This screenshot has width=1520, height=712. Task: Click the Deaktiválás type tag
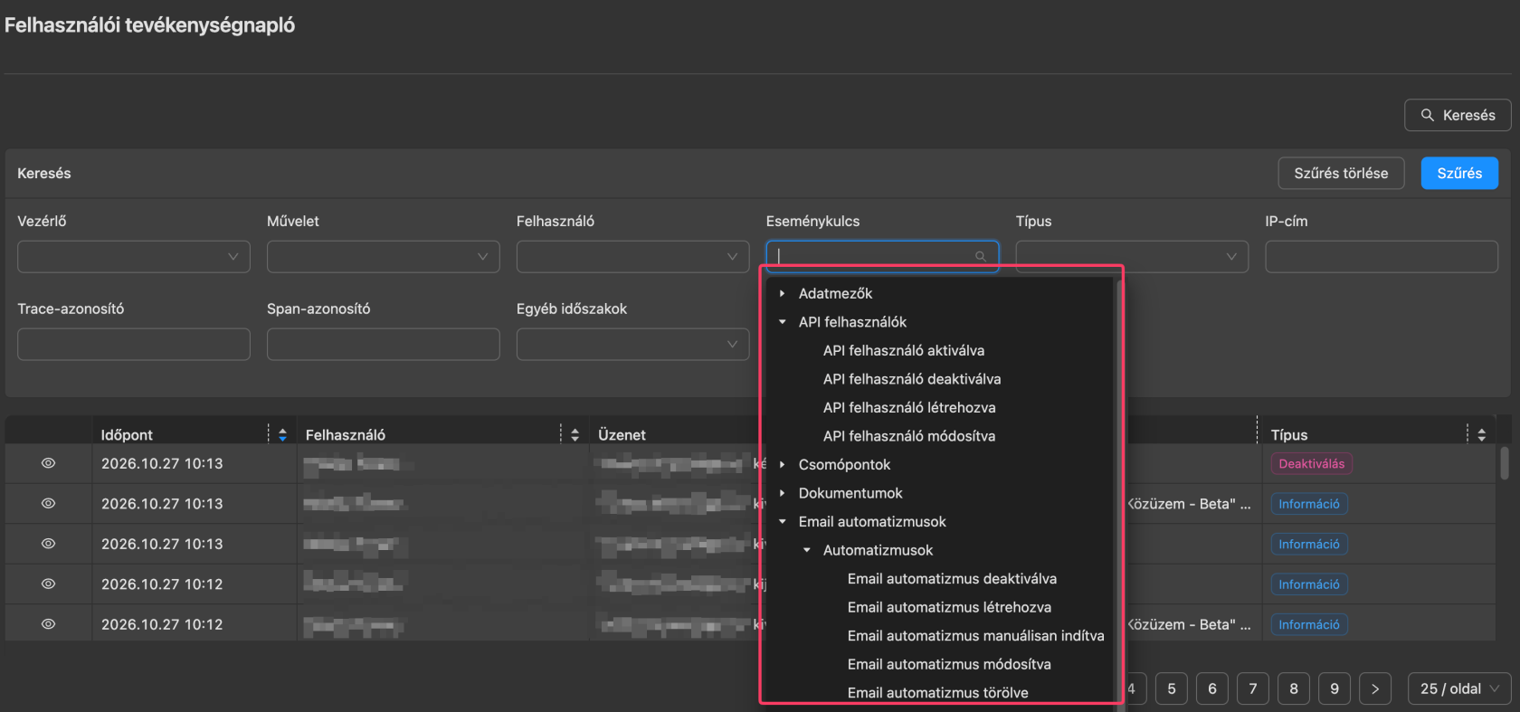1312,464
